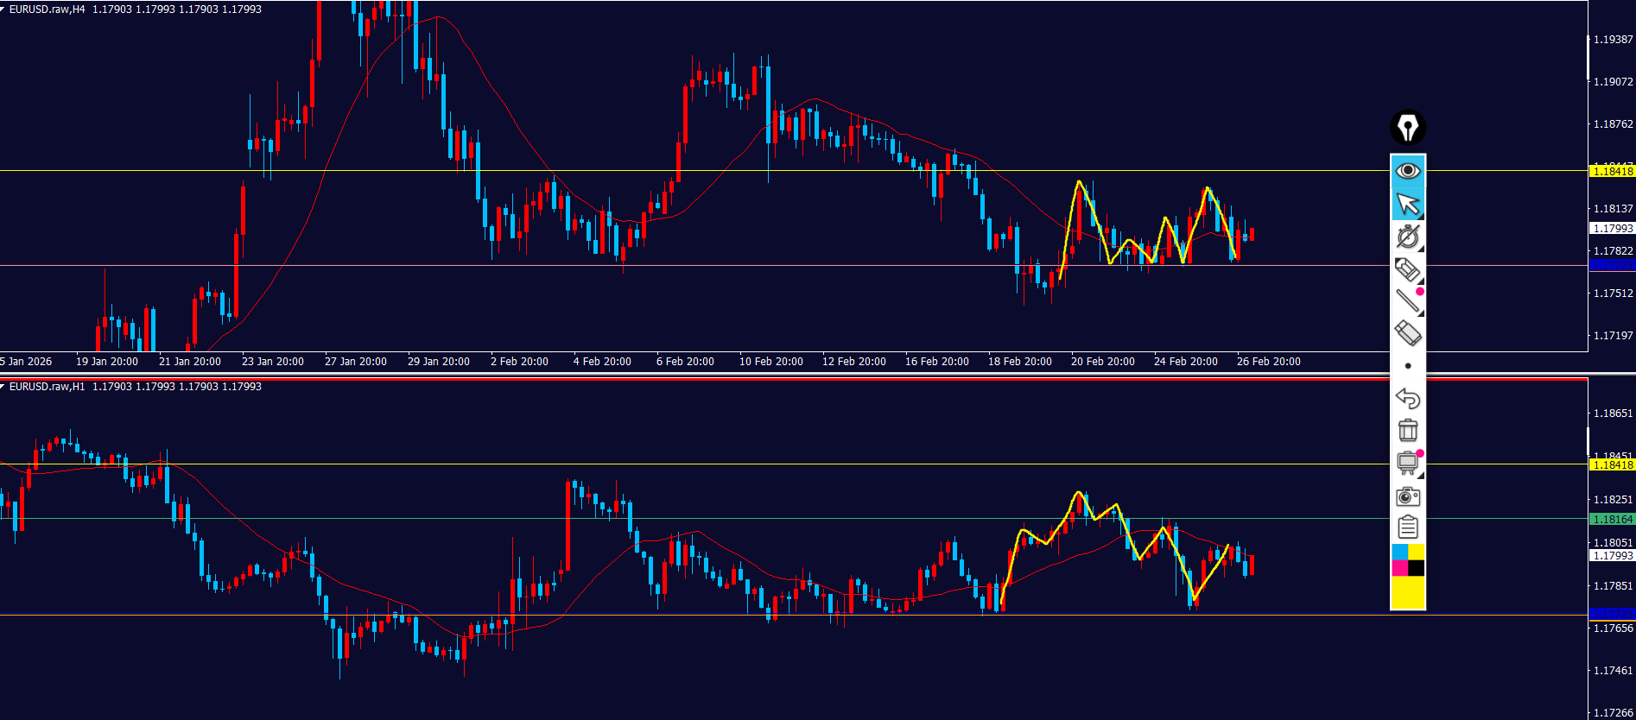Select the arrow cursor tool
1636x720 pixels.
(x=1408, y=205)
